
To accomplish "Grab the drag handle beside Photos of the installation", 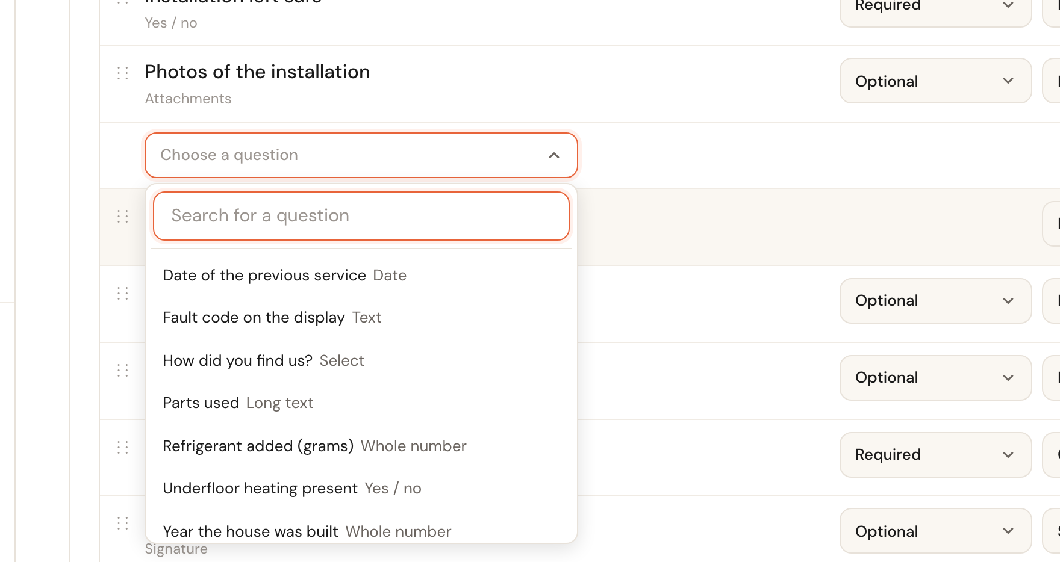I will click(123, 73).
